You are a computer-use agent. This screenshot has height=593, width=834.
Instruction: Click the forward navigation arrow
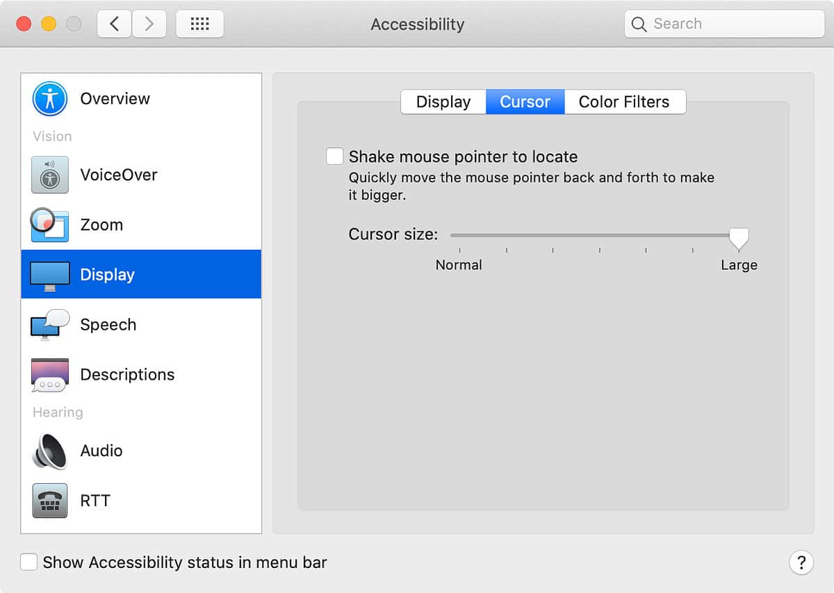pos(149,24)
